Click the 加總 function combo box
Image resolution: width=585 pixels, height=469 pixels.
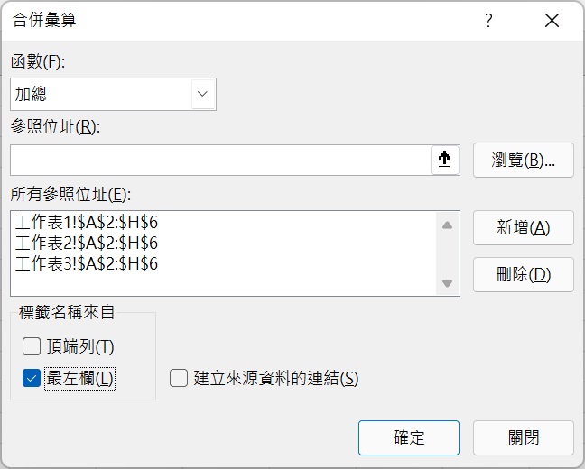click(x=113, y=94)
